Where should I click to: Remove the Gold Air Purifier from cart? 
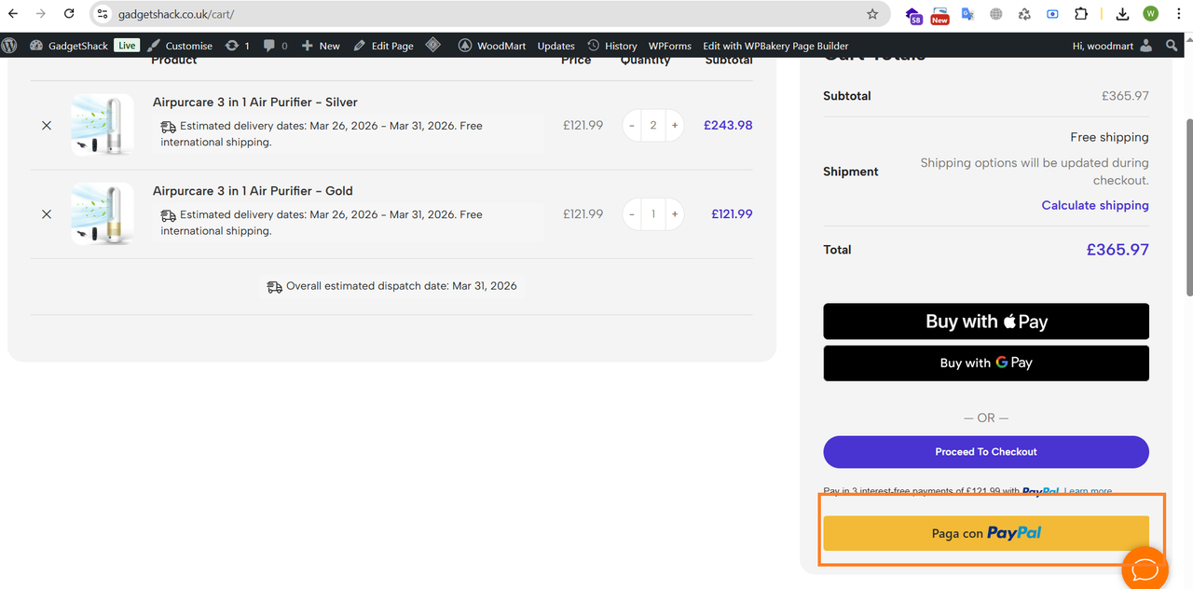click(47, 213)
